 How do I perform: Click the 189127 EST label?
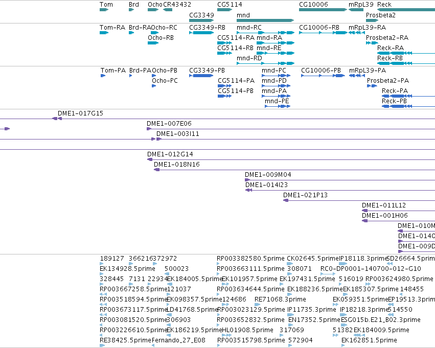pos(112,259)
